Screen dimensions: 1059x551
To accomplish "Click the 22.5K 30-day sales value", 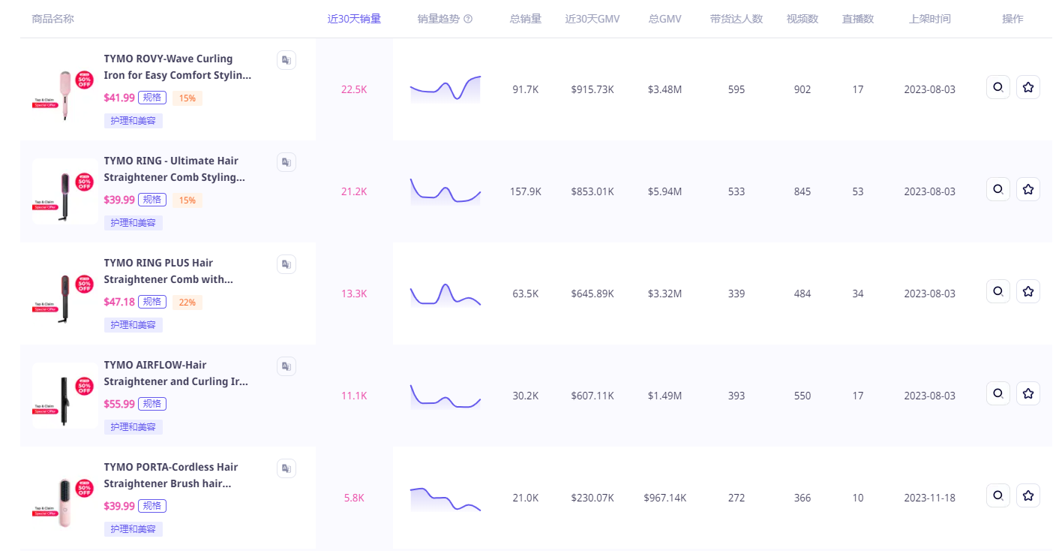I will pos(354,89).
